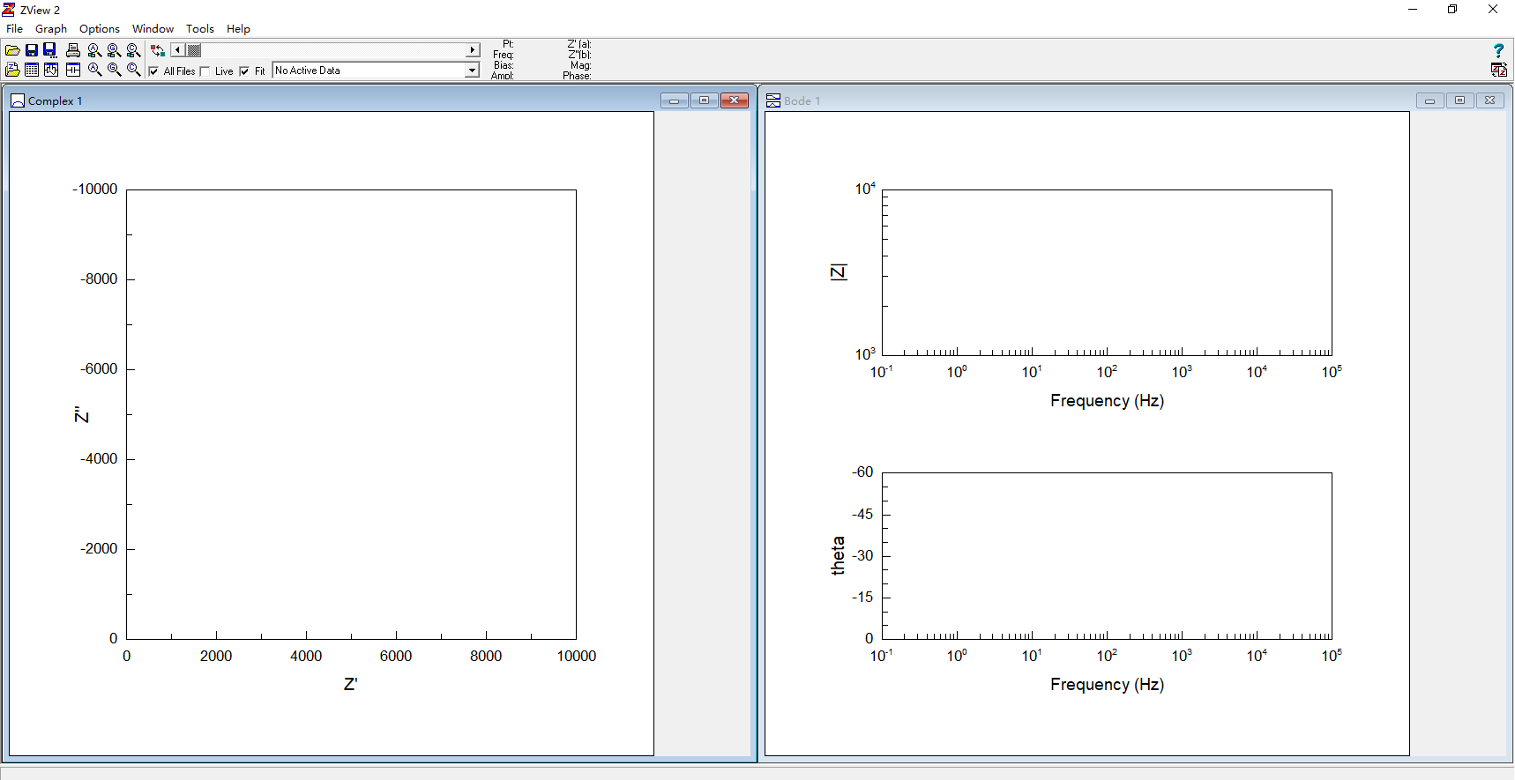
Task: Click the folder icon marked with Z
Action: click(x=12, y=71)
